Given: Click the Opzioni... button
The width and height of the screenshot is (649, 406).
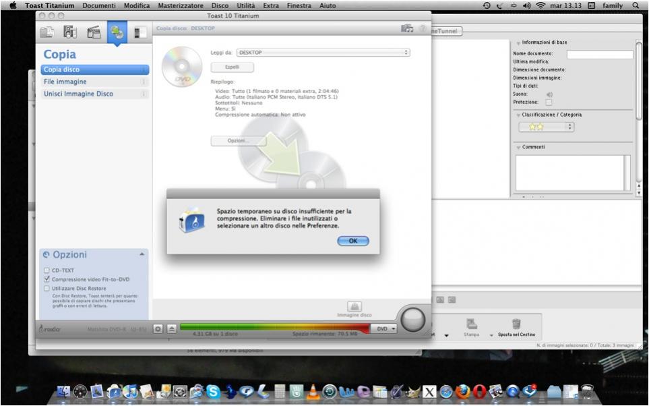Looking at the screenshot, I should pyautogui.click(x=238, y=141).
